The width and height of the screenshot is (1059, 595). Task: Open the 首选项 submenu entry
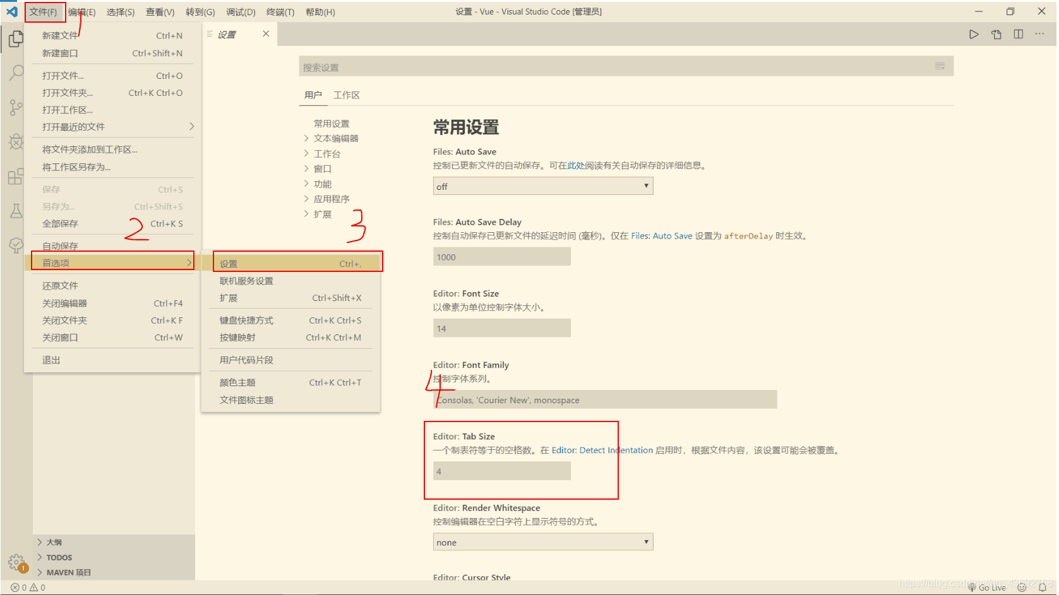112,263
